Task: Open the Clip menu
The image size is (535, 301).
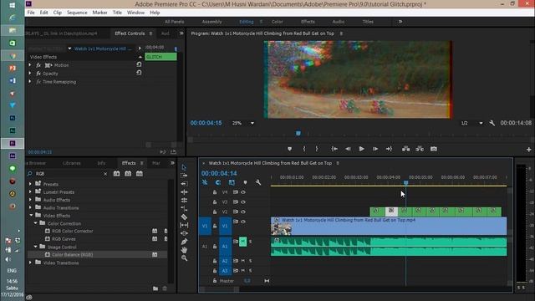Action: click(x=58, y=13)
